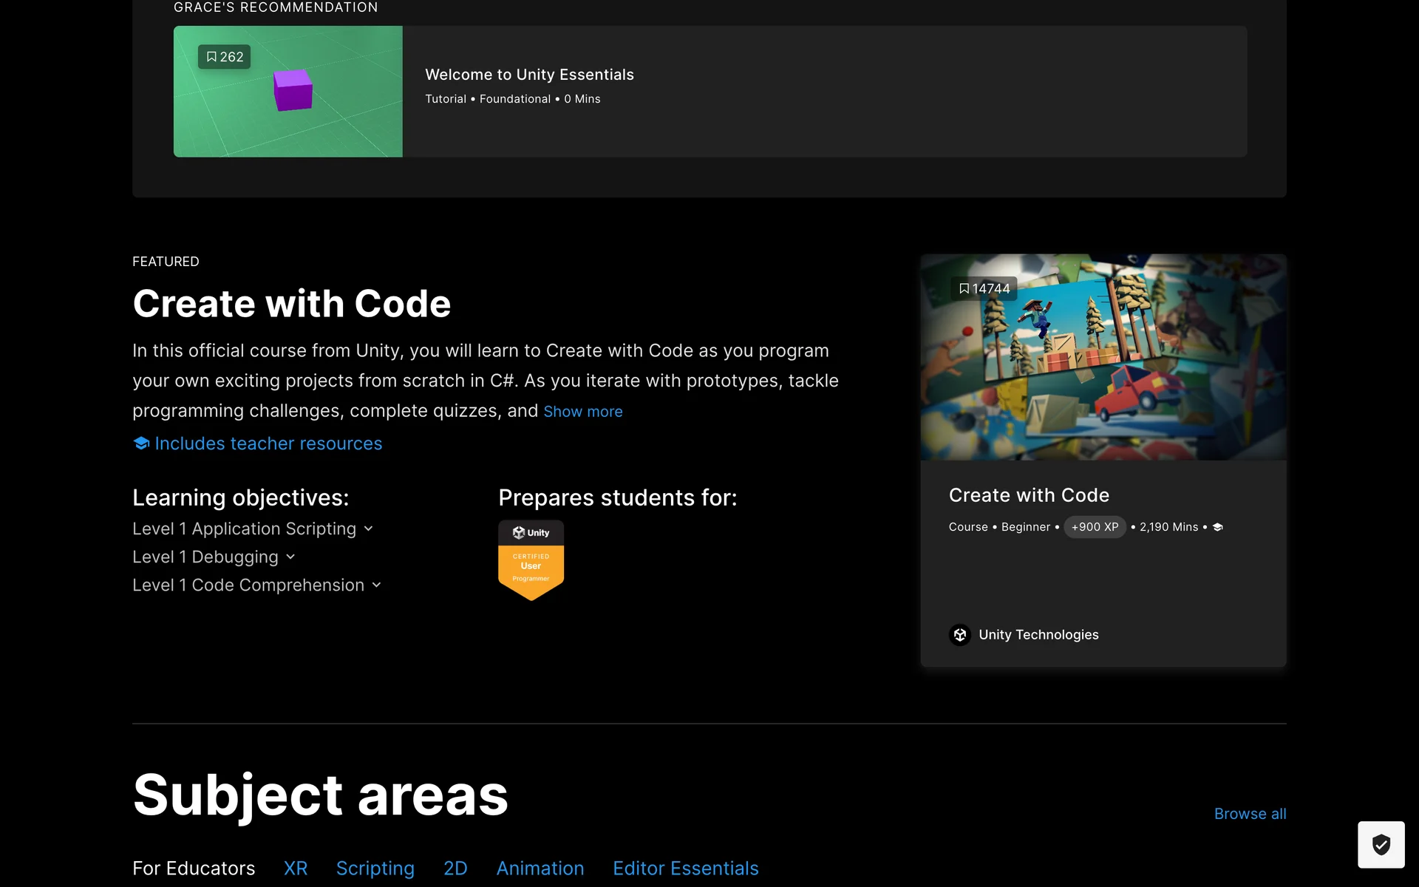Click the educator cap icon after 2,190 Mins
This screenshot has height=887, width=1419.
tap(1218, 527)
